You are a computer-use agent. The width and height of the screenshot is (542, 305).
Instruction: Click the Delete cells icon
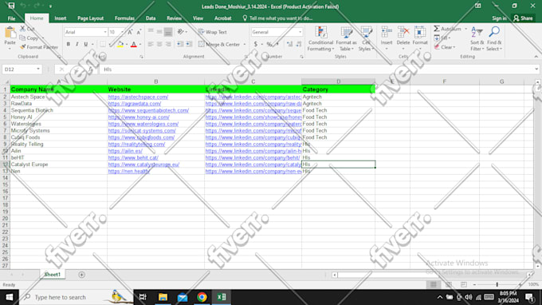pos(403,32)
